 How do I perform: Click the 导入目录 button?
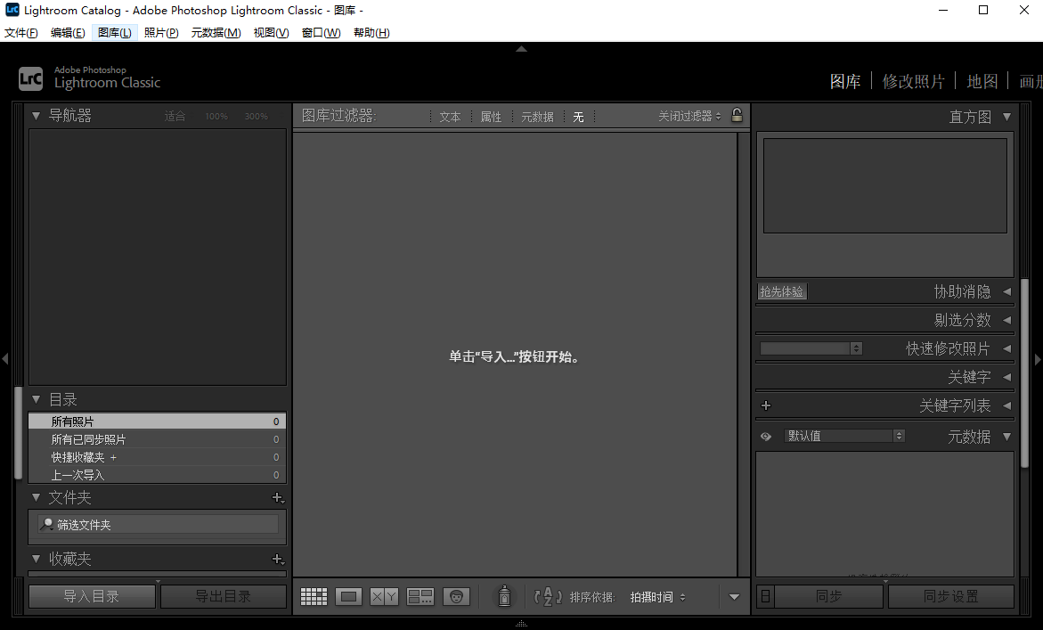(92, 596)
